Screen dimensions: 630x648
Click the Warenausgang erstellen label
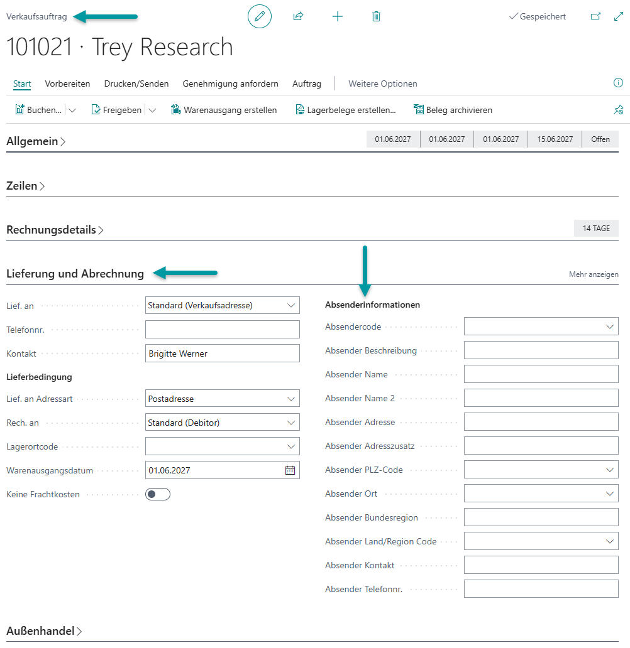point(230,110)
